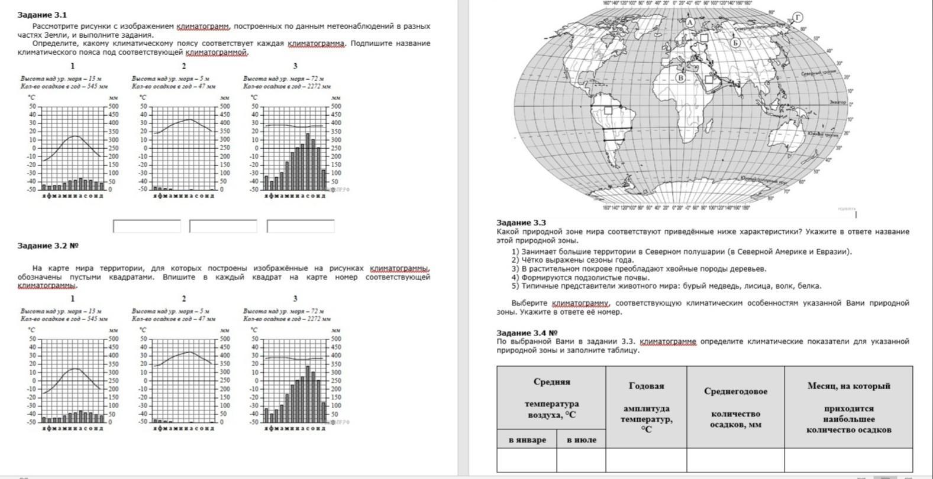Viewport: 933px width, 479px height.
Task: Click 'Высота над ур. моря – 72 м' in Задание 3.2
Action: click(283, 311)
